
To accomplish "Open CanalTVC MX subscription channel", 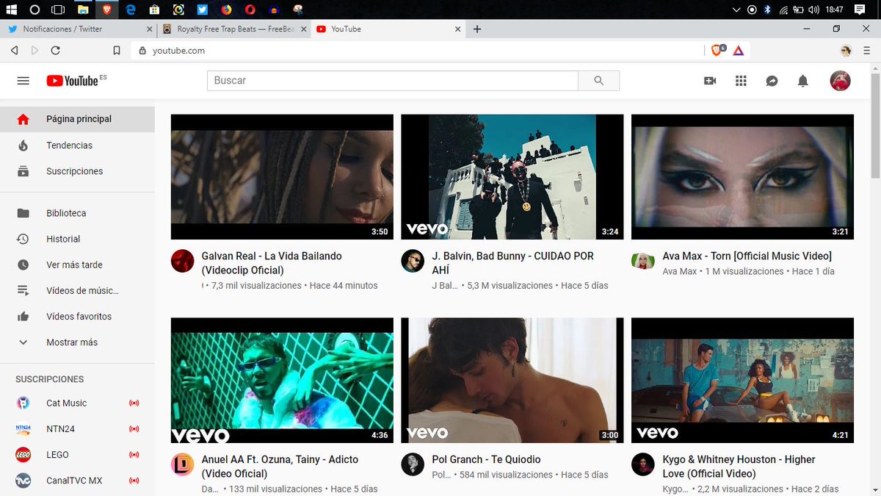I will click(x=77, y=481).
